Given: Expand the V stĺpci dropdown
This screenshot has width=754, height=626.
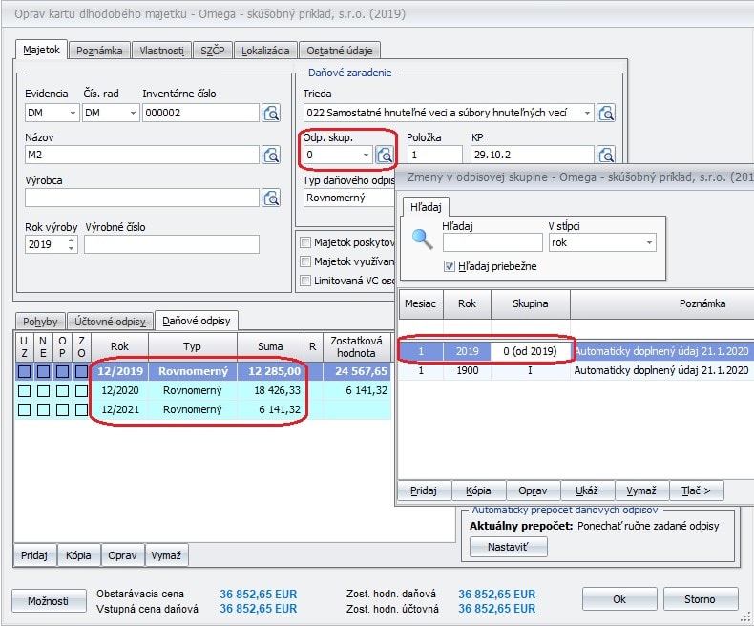Looking at the screenshot, I should pos(649,243).
